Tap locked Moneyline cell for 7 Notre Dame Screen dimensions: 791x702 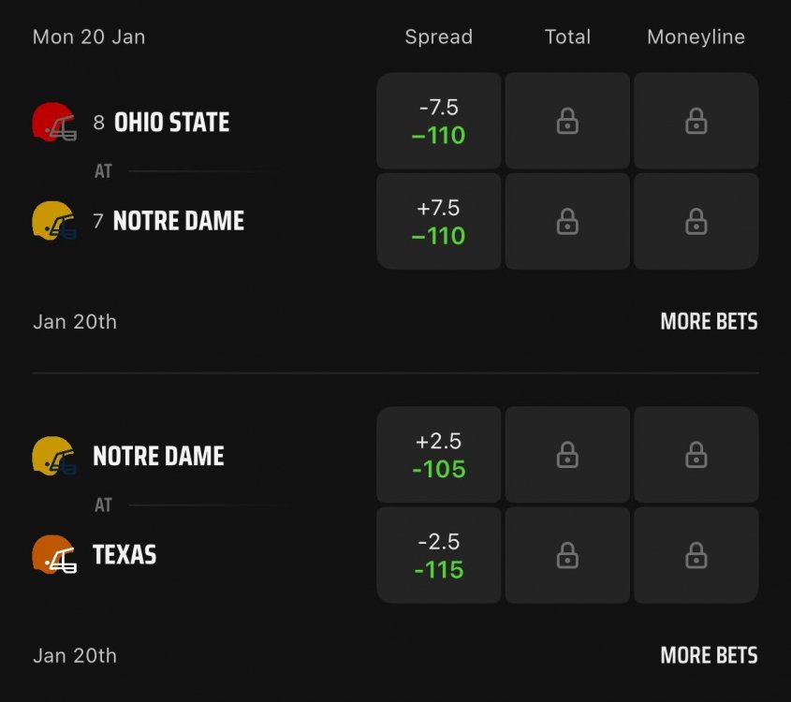696,221
